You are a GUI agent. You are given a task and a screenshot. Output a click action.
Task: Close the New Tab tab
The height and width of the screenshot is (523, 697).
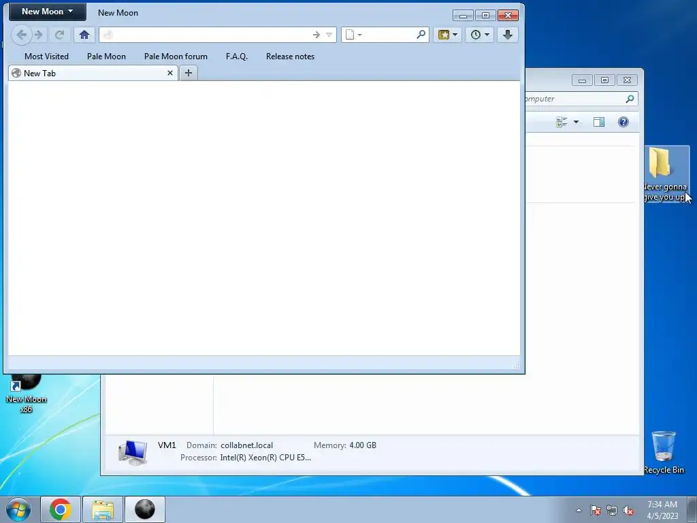(x=169, y=73)
